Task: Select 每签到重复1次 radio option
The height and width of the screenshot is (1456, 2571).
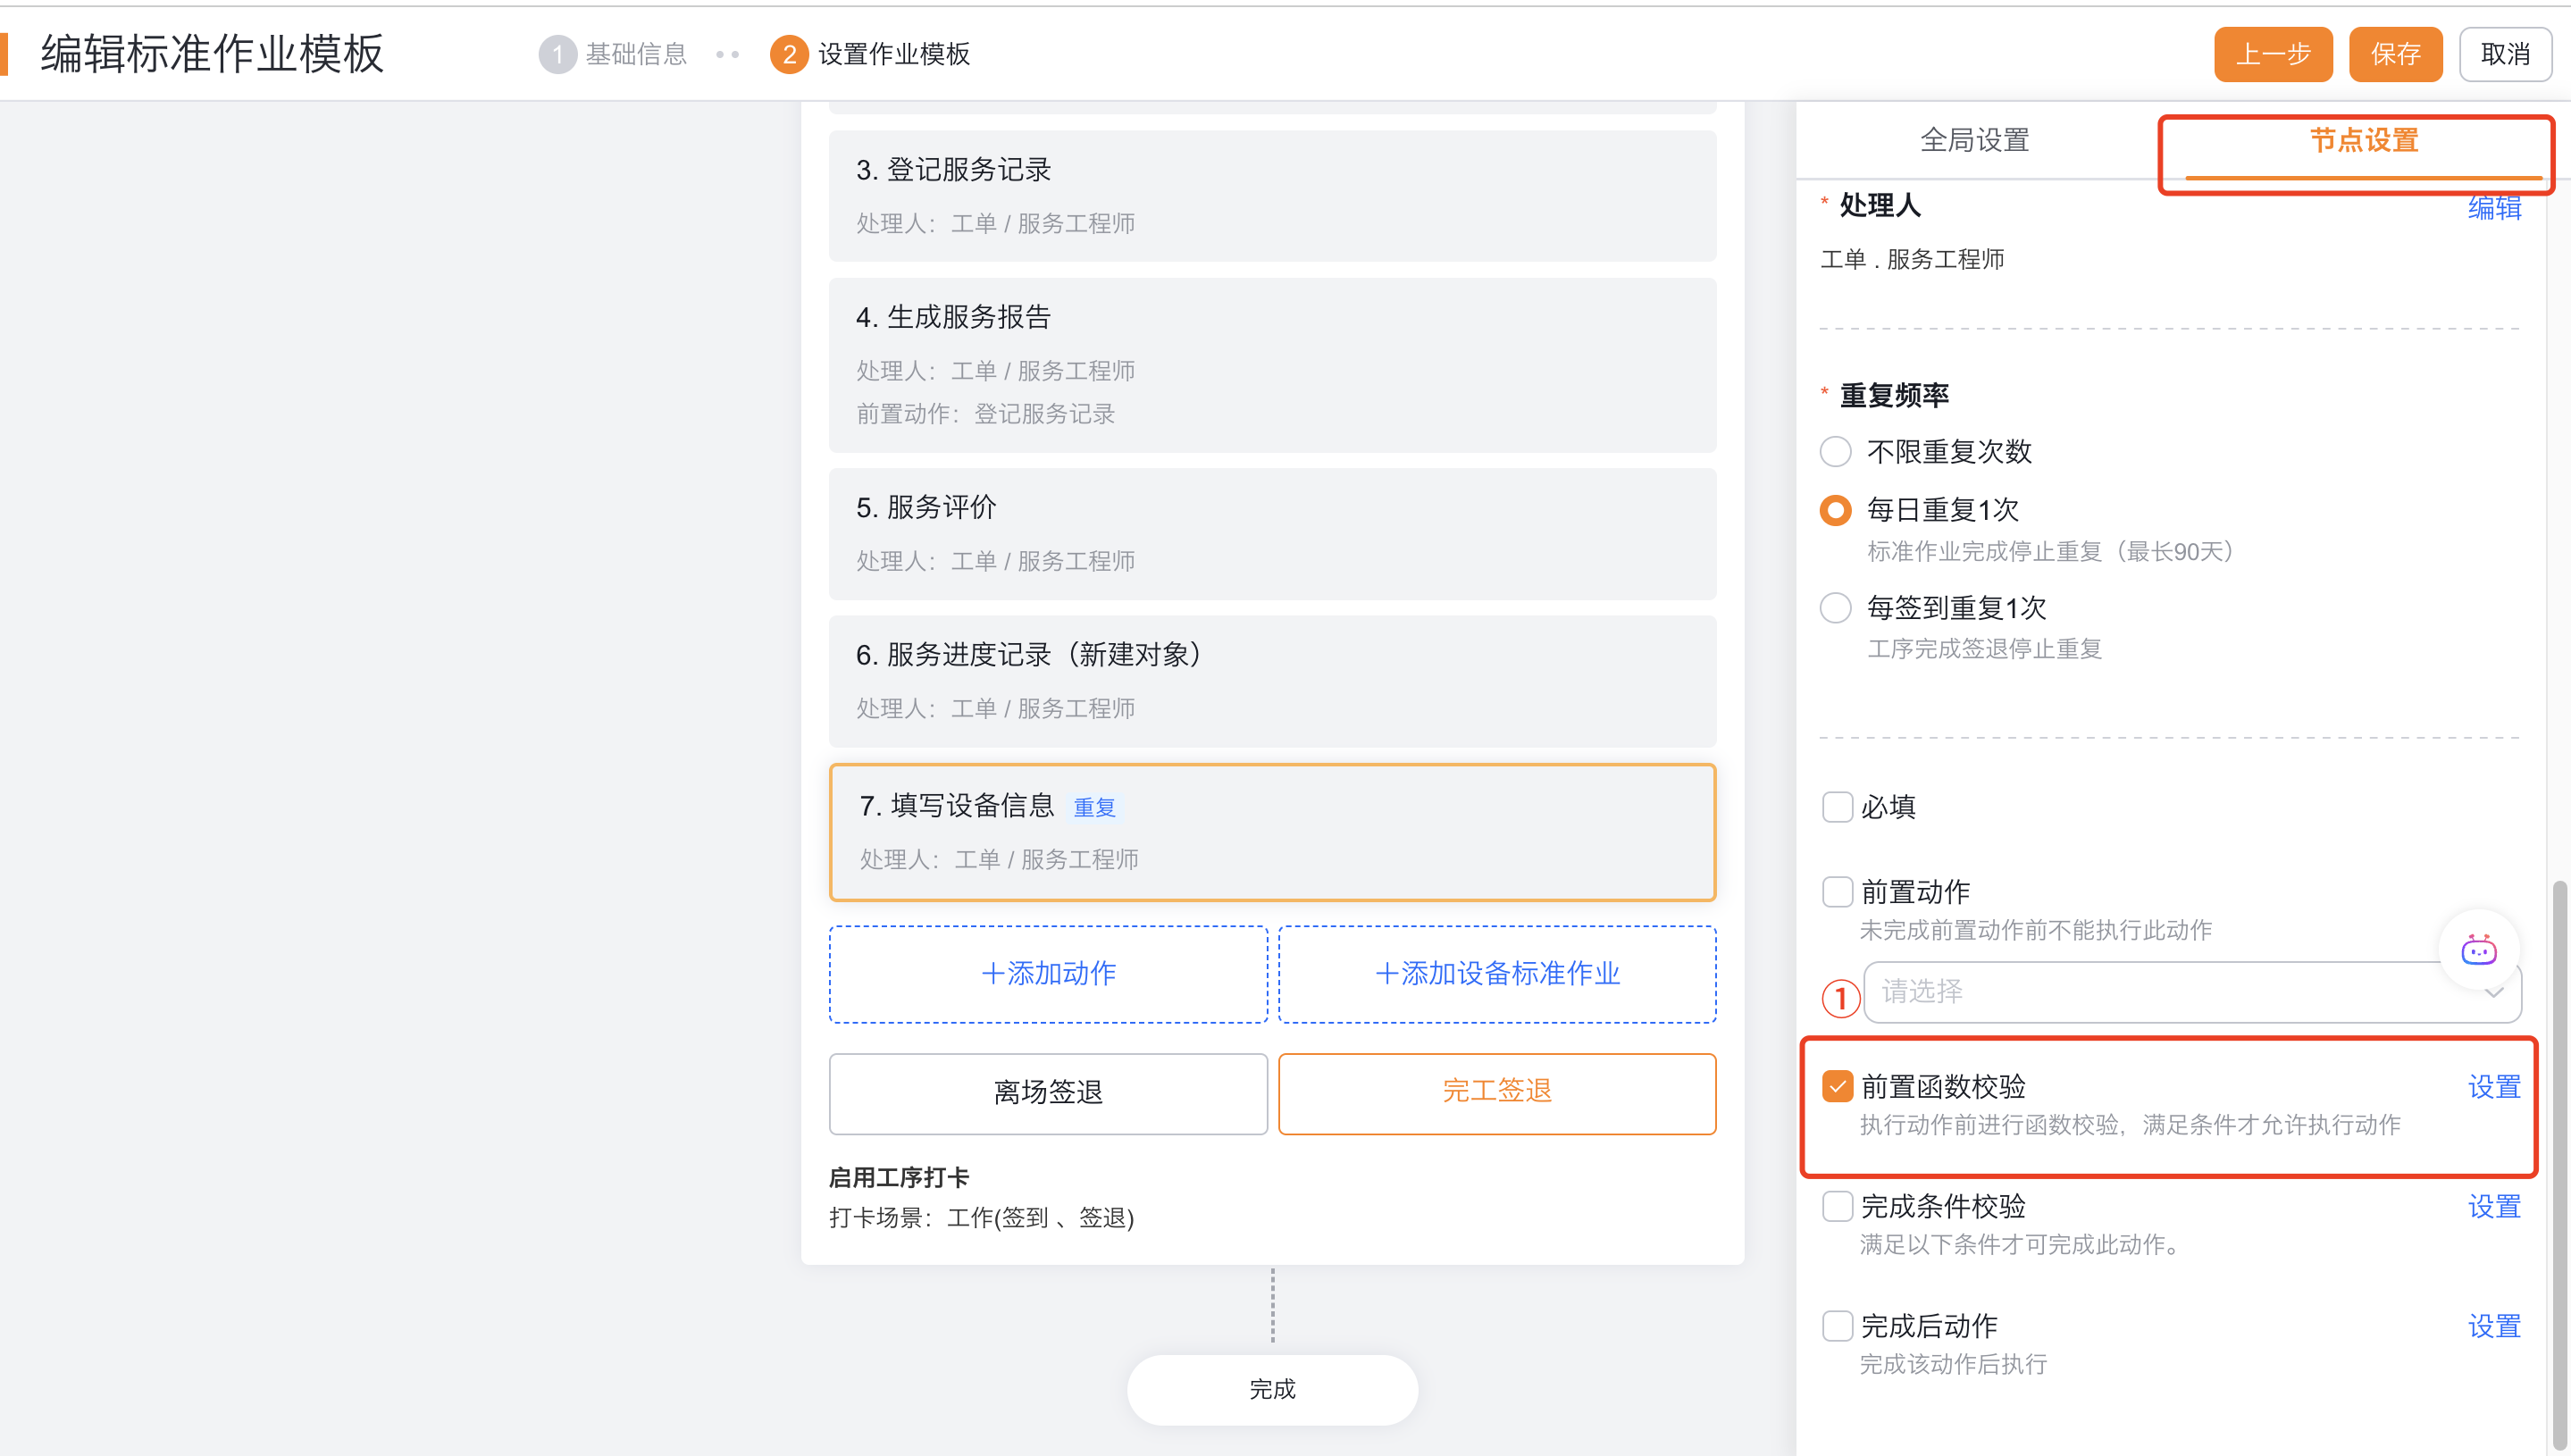Action: click(1835, 607)
